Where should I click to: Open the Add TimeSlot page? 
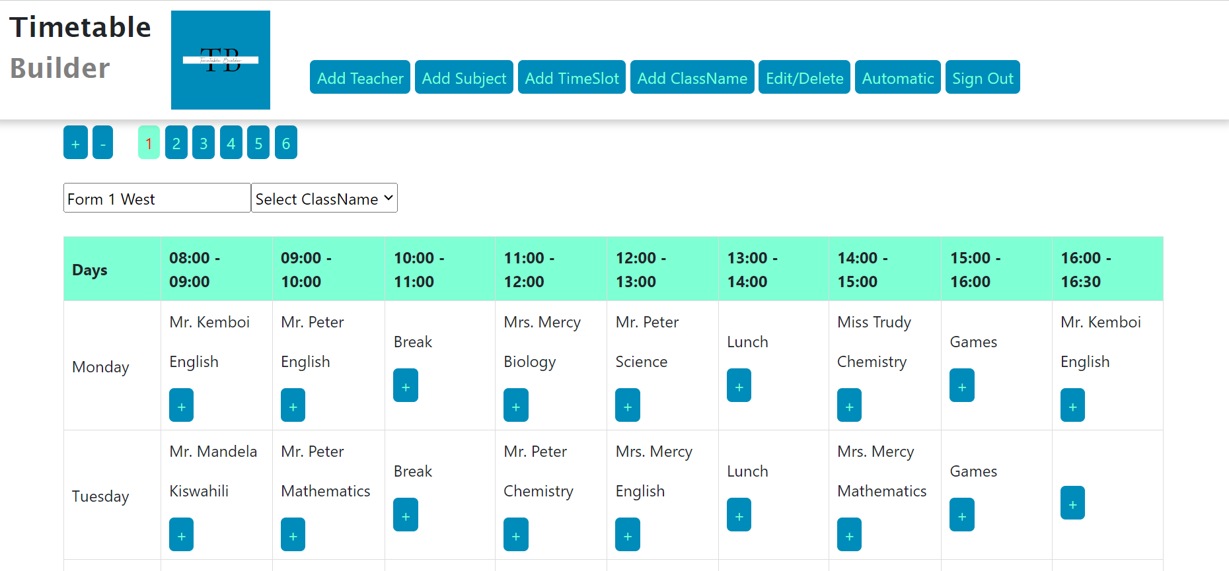pos(572,77)
